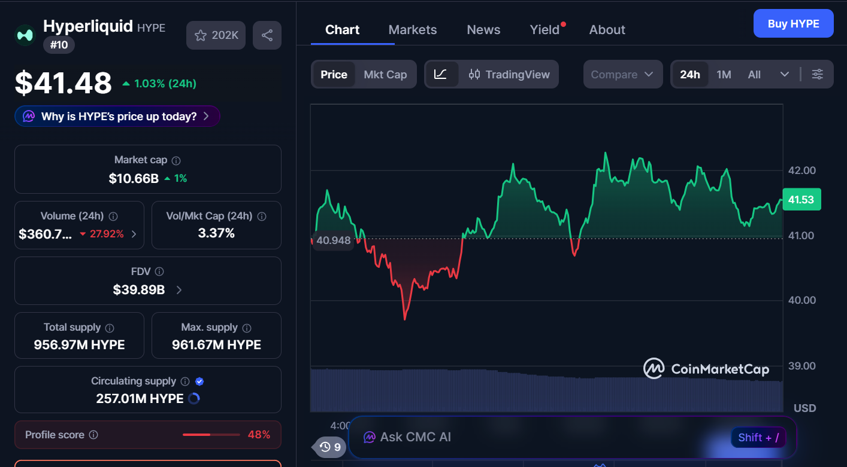Click the share icon button

pyautogui.click(x=267, y=35)
